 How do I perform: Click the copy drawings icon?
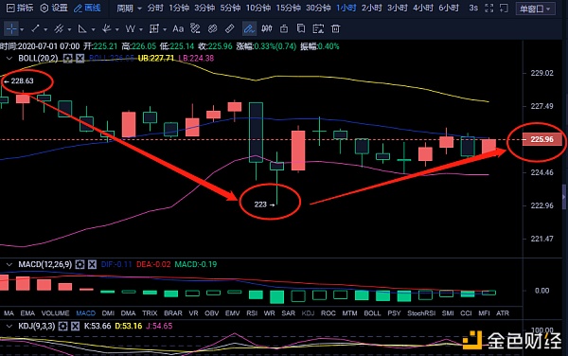coord(301,28)
